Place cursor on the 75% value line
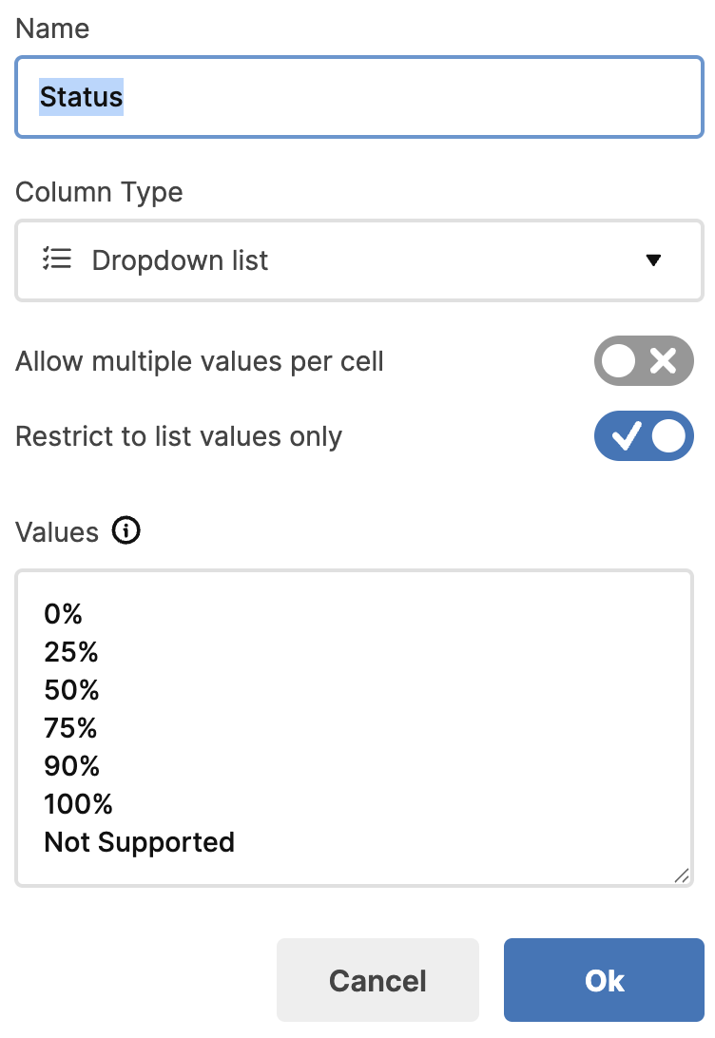 [70, 727]
